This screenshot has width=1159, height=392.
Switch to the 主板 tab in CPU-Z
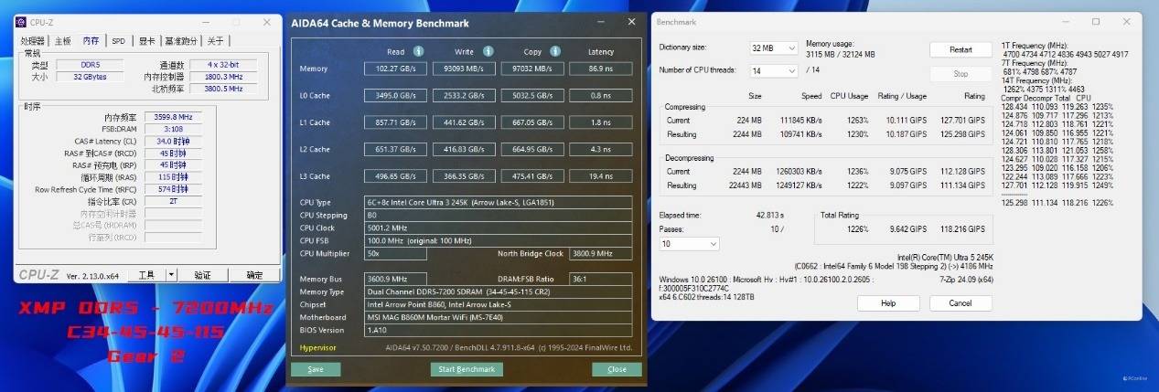coord(62,41)
